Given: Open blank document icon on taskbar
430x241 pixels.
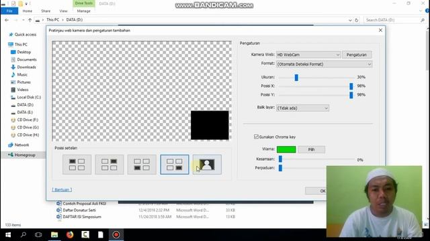Looking at the screenshot, I should click(x=101, y=235).
